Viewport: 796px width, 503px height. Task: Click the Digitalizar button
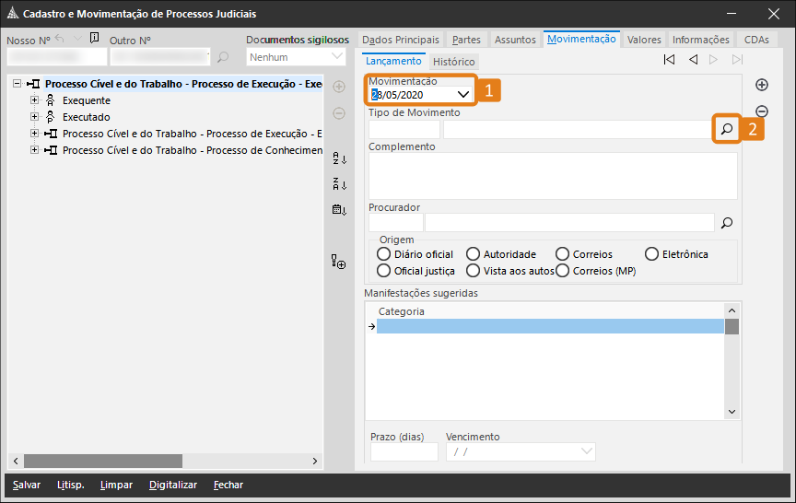click(x=173, y=485)
